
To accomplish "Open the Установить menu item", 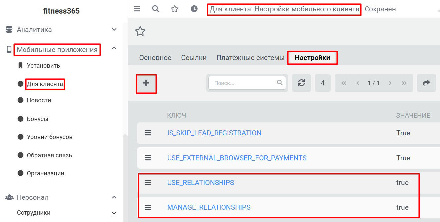I will (43, 65).
